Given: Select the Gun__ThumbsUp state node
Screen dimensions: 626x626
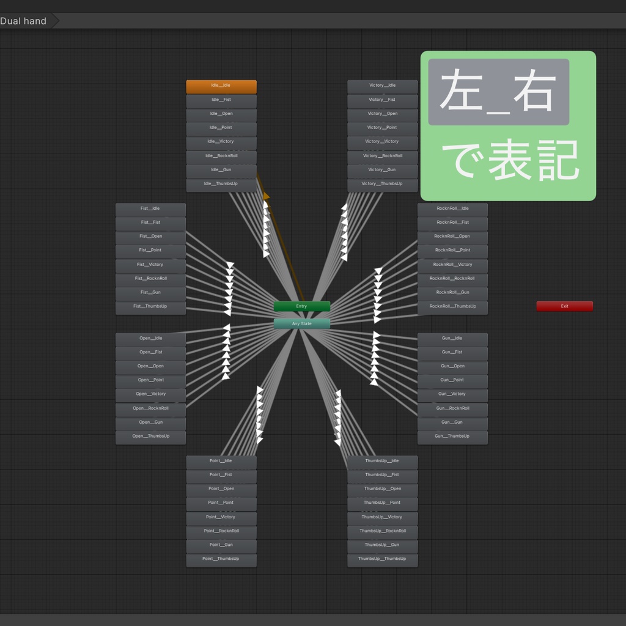Looking at the screenshot, I should [x=453, y=437].
